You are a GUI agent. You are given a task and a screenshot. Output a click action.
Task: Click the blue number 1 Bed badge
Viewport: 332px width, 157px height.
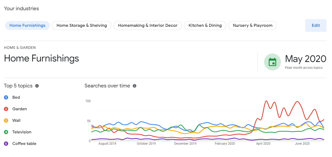tap(6, 97)
